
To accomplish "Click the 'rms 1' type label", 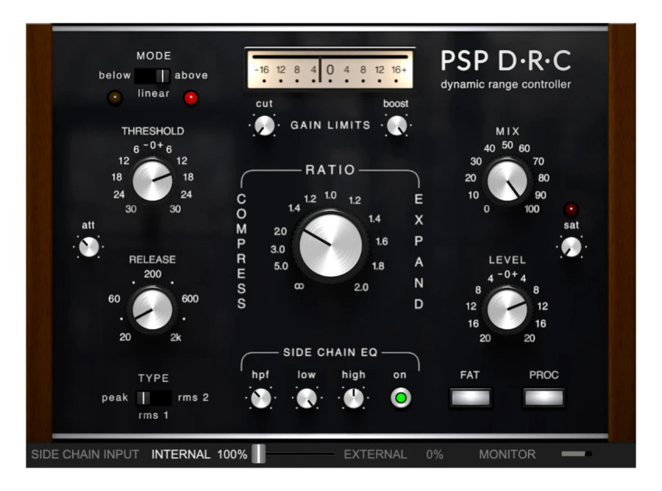I will click(153, 415).
